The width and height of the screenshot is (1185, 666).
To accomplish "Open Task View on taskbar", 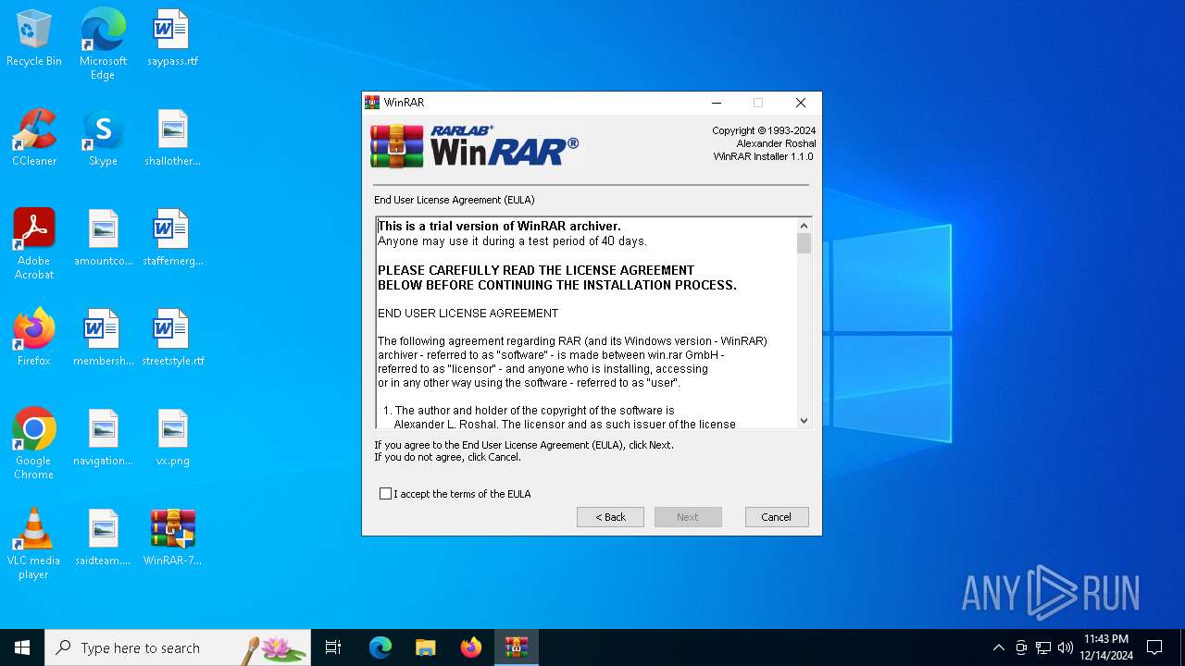I will tap(333, 647).
